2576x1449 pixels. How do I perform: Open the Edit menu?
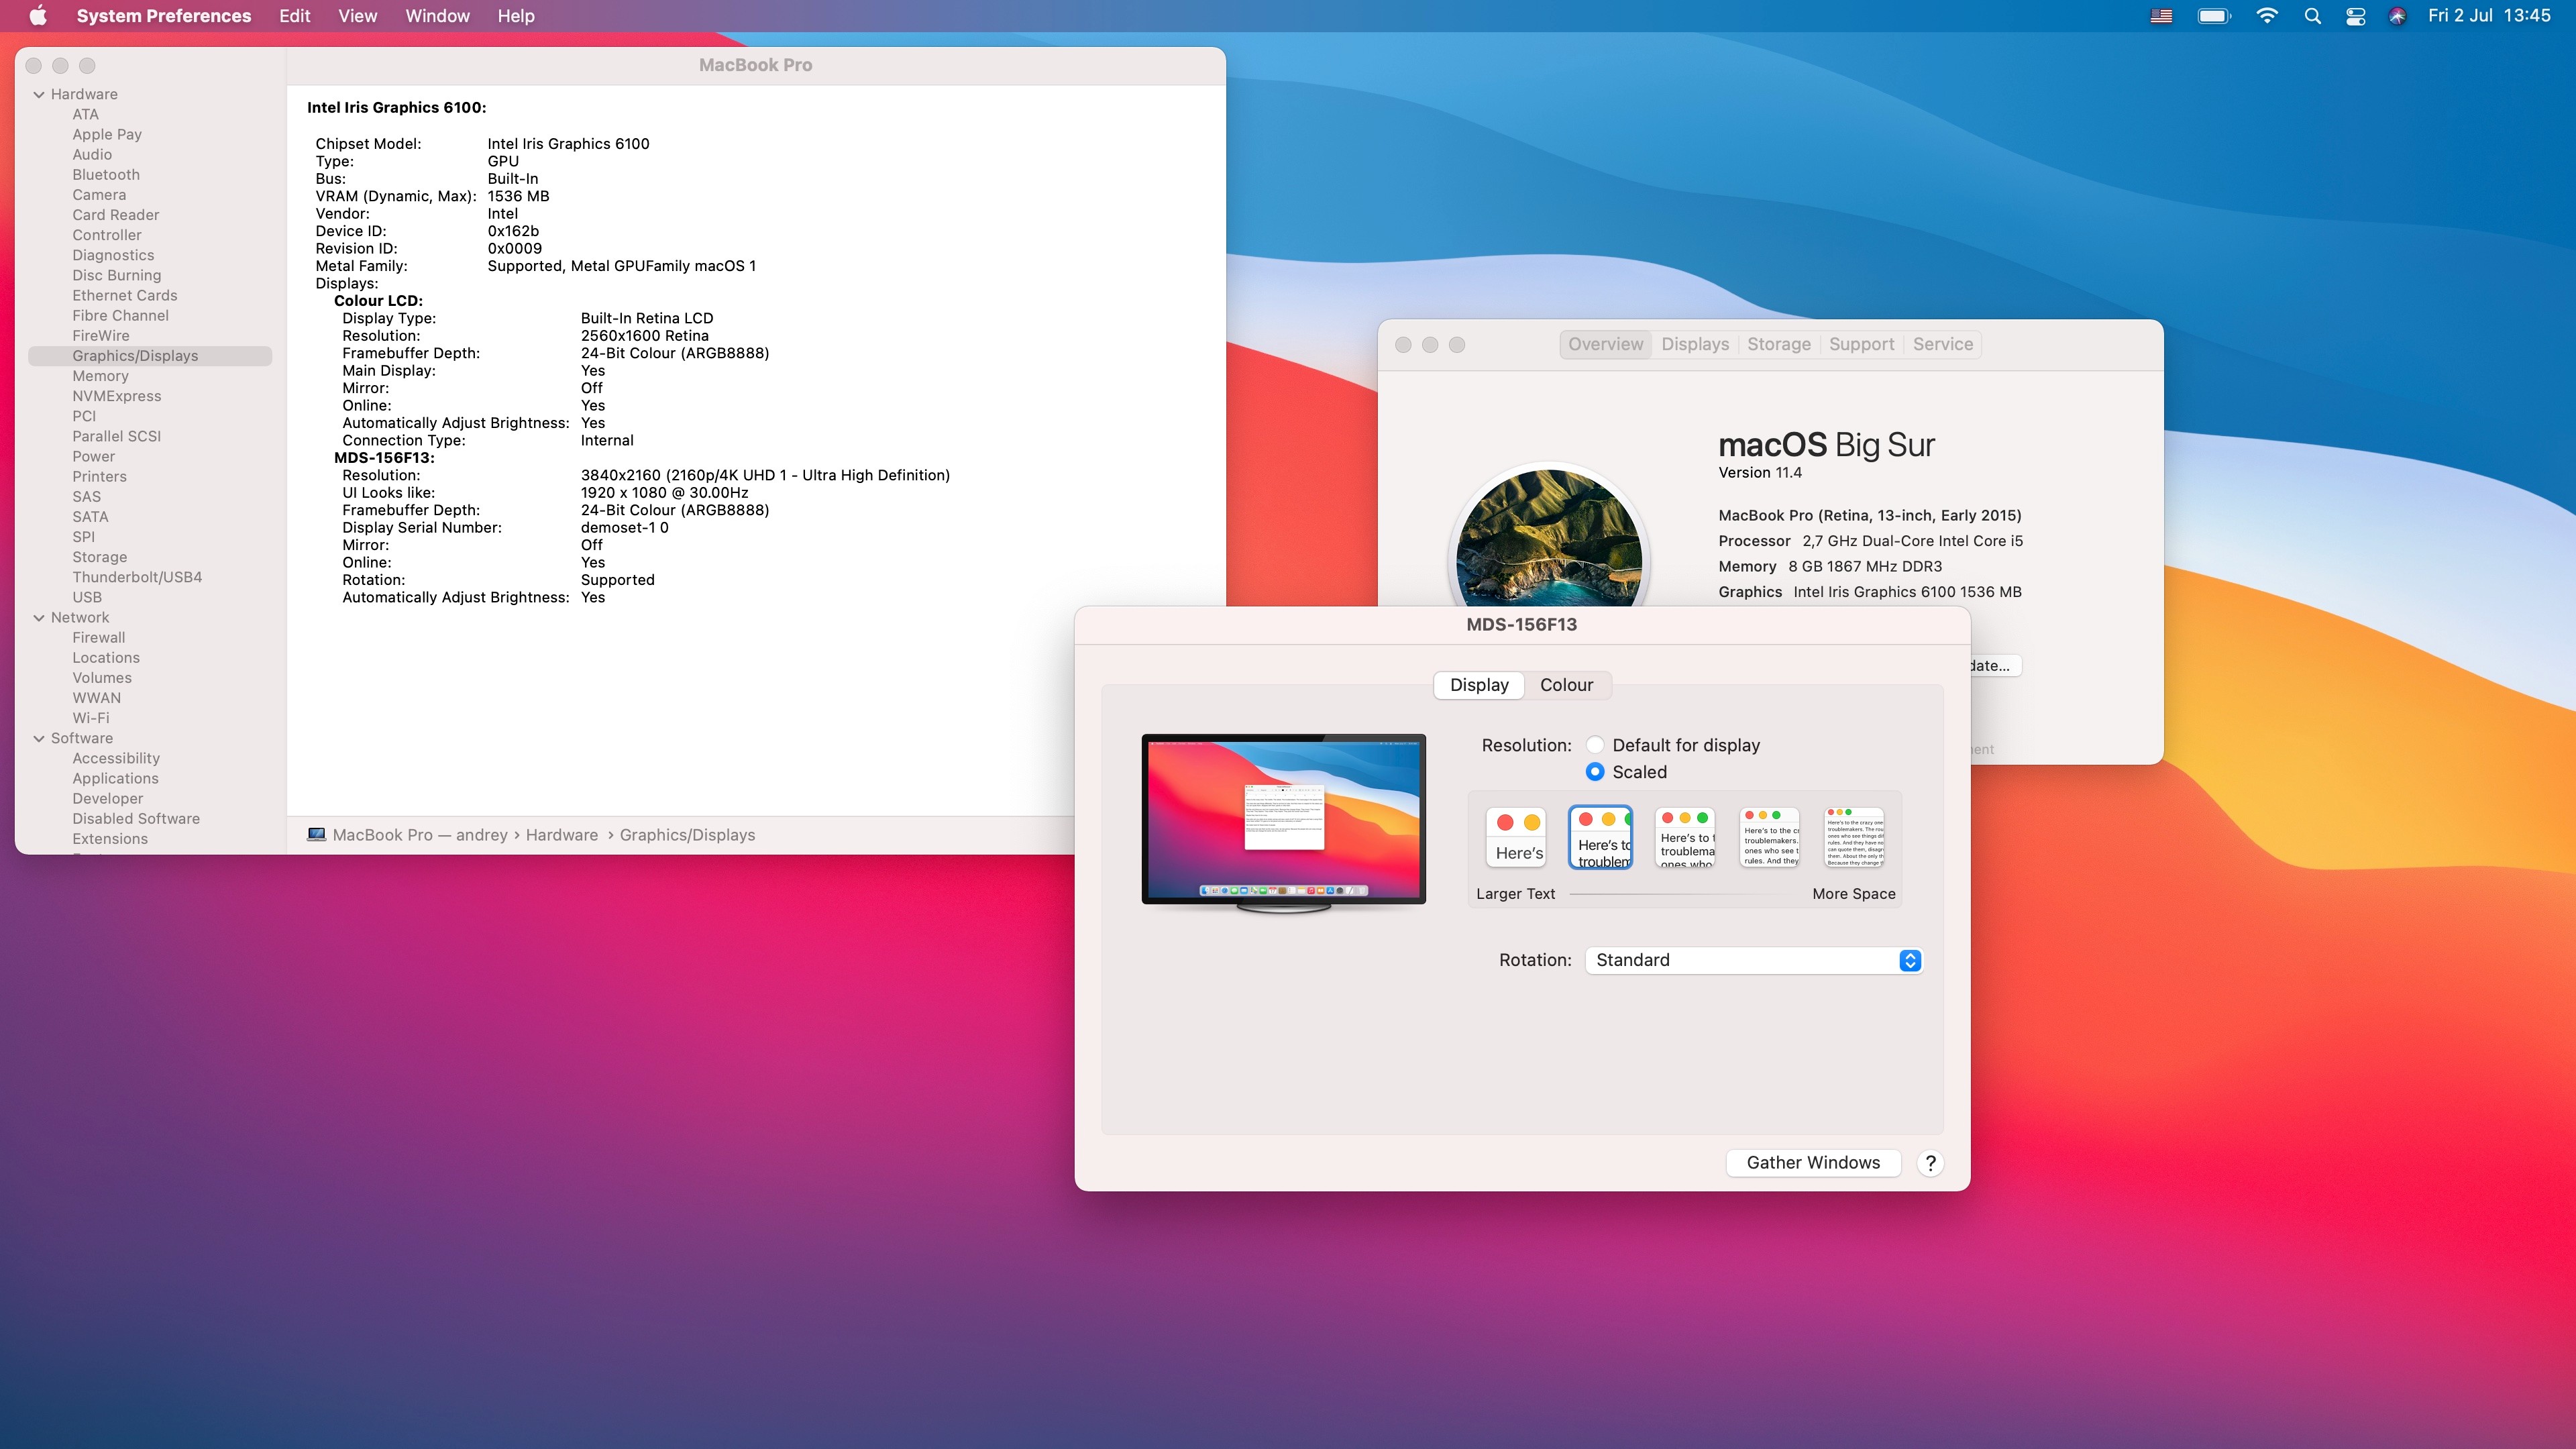pos(295,16)
